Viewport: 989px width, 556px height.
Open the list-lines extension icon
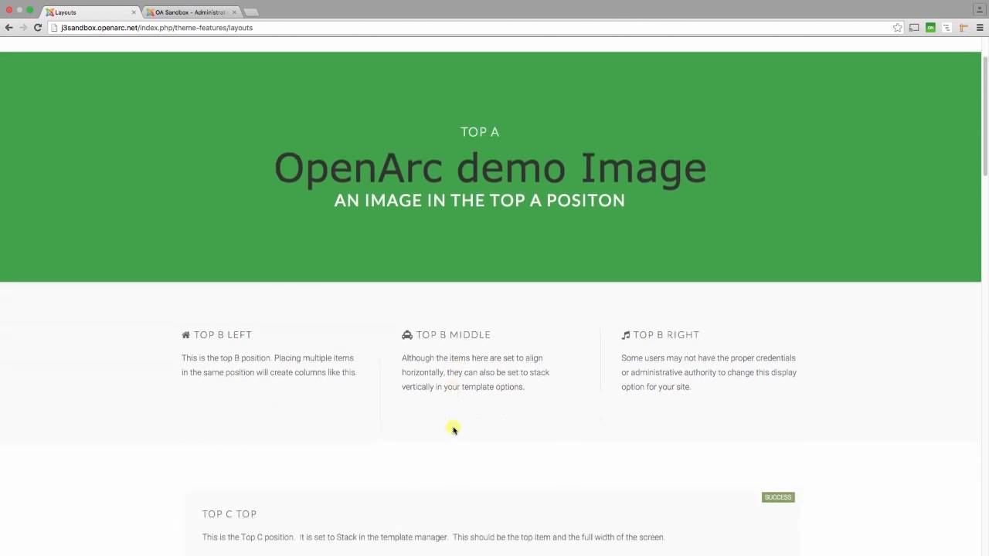coord(947,28)
